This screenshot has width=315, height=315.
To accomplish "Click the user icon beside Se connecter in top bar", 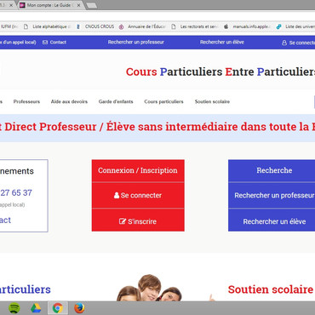I will (x=284, y=43).
